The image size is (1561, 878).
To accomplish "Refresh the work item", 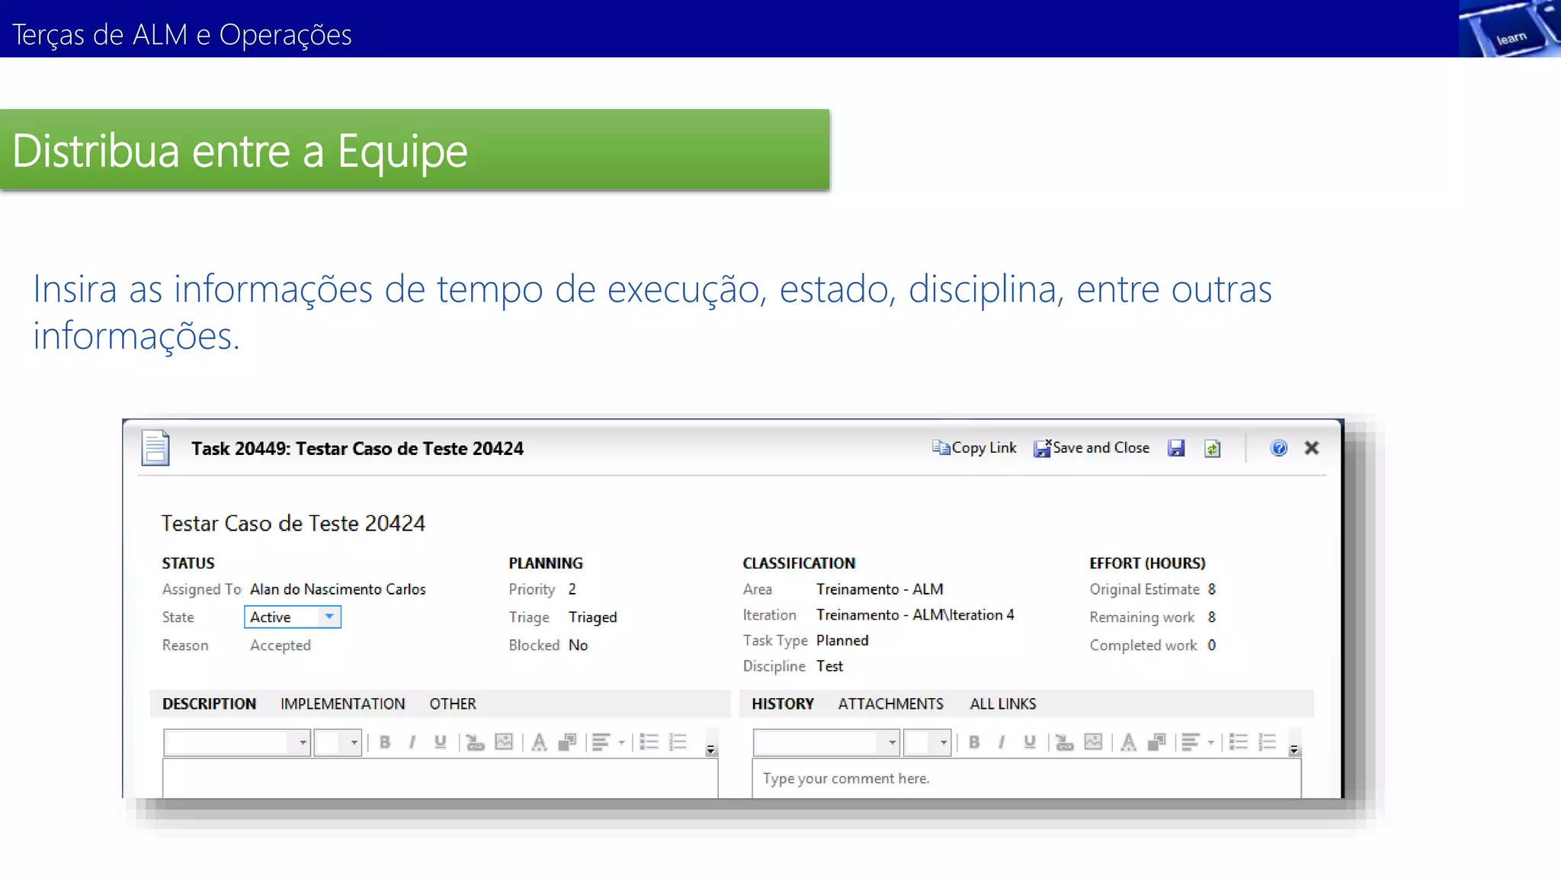I will (1213, 448).
